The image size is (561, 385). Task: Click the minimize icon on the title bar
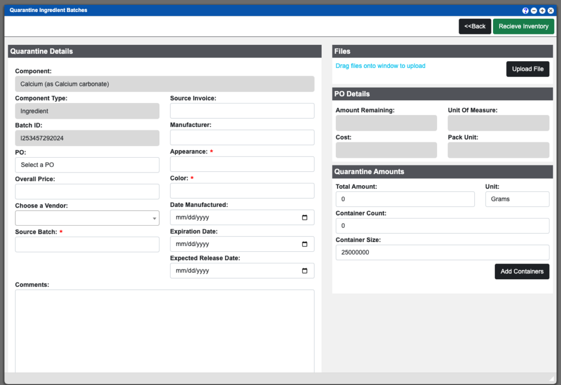point(533,10)
